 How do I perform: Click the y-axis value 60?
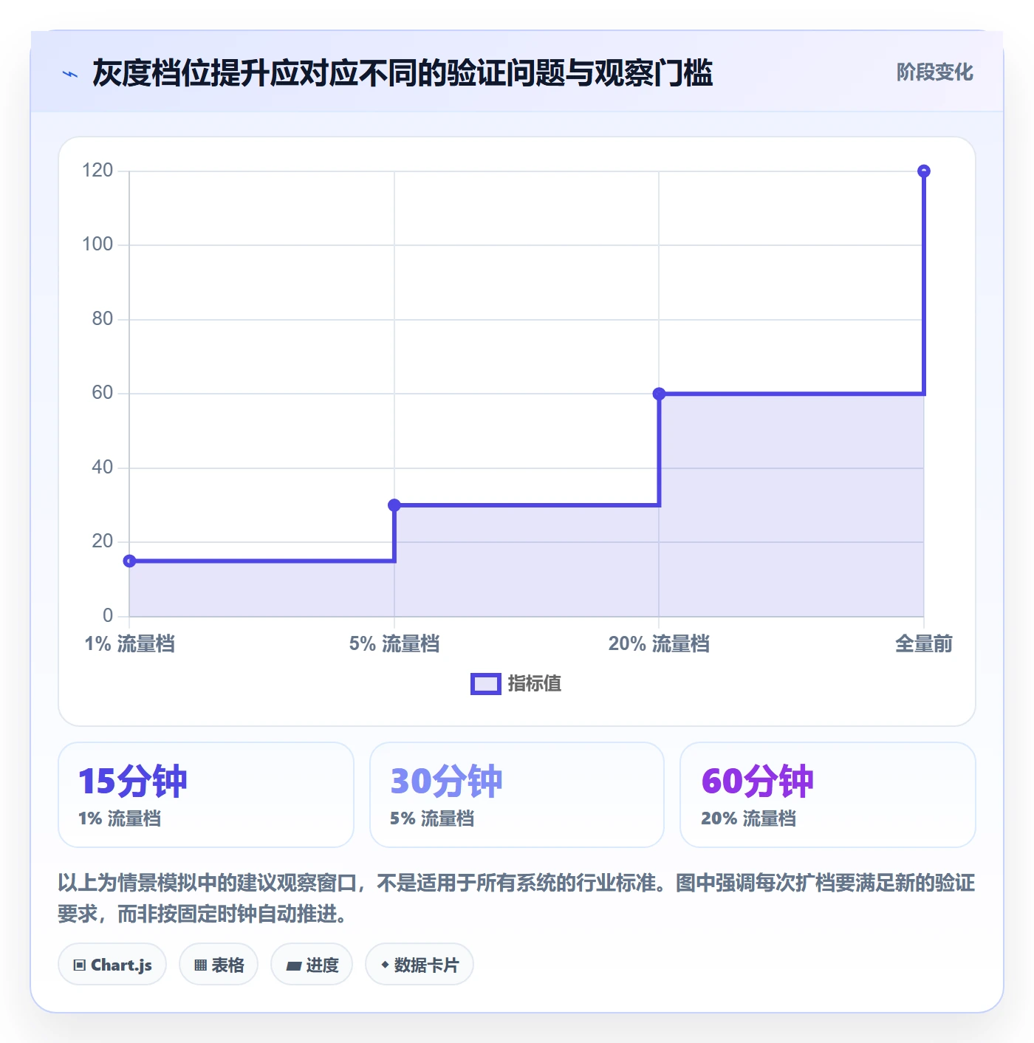tap(103, 393)
